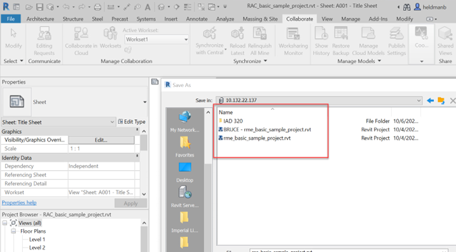Open Revit Server in the places bar
Viewport: 456px width, 252px height.
184,197
